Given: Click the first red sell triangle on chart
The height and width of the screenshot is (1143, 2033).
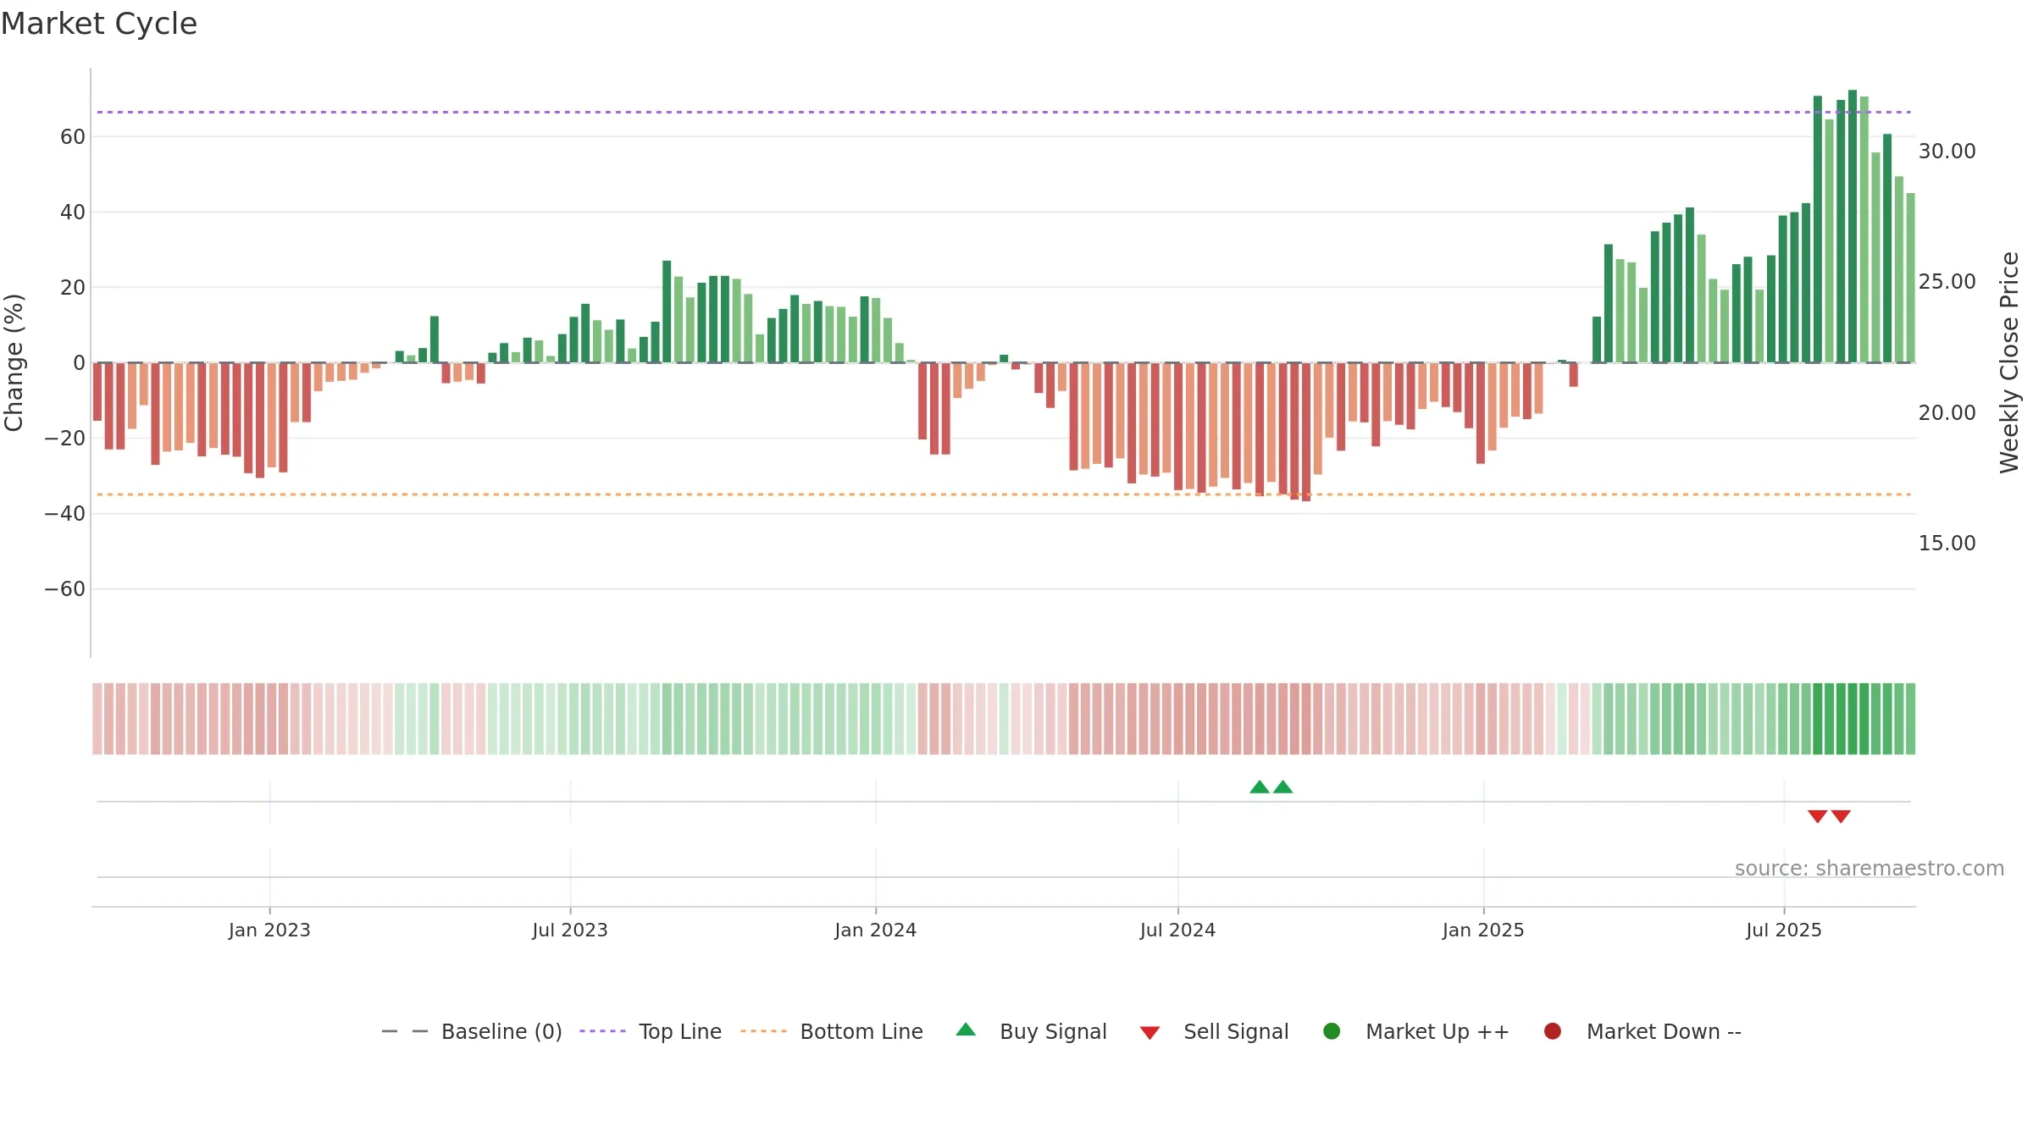Looking at the screenshot, I should point(1817,816).
